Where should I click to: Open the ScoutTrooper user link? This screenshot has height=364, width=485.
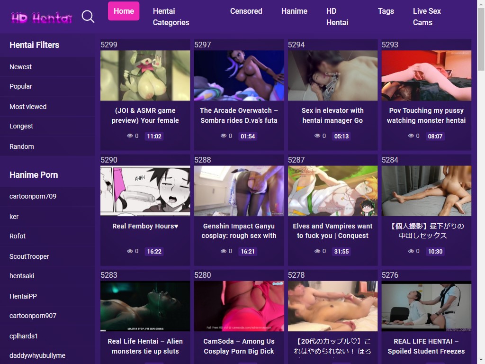tap(29, 256)
